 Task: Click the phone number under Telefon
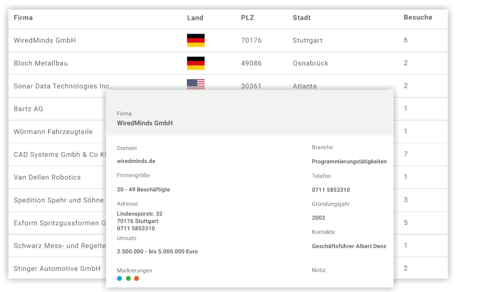[331, 190]
